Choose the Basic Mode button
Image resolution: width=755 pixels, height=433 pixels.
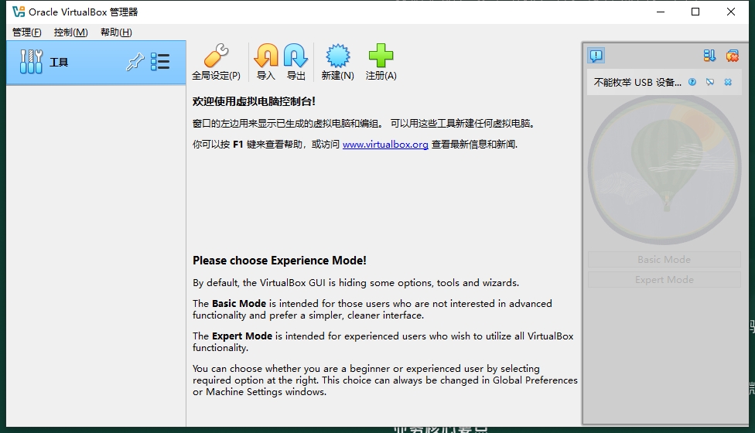click(664, 260)
